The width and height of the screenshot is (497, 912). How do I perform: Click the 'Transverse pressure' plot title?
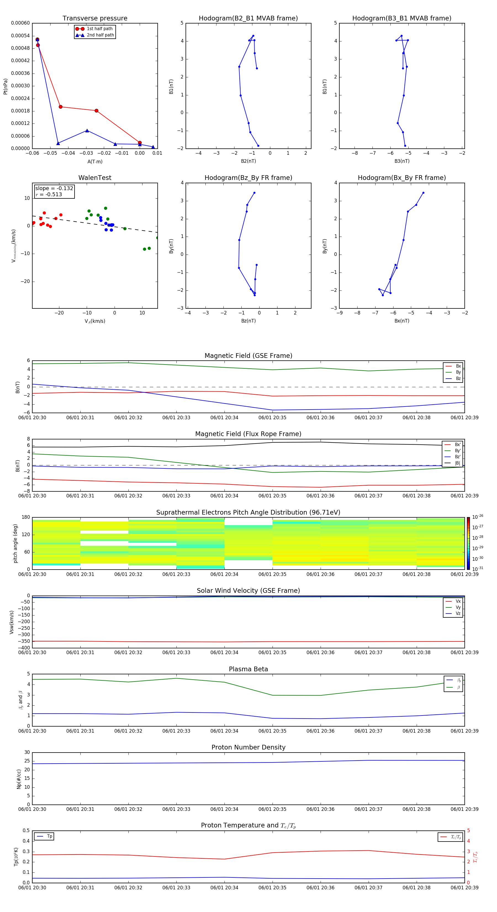(95, 19)
